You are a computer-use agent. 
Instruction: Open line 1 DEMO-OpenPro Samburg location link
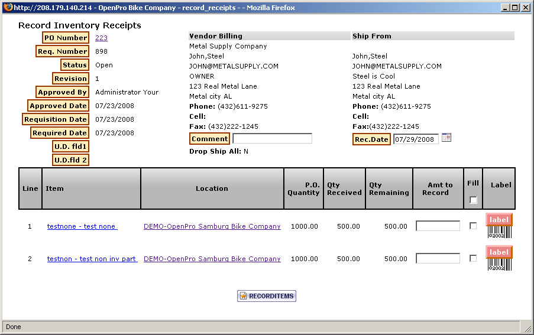(212, 226)
